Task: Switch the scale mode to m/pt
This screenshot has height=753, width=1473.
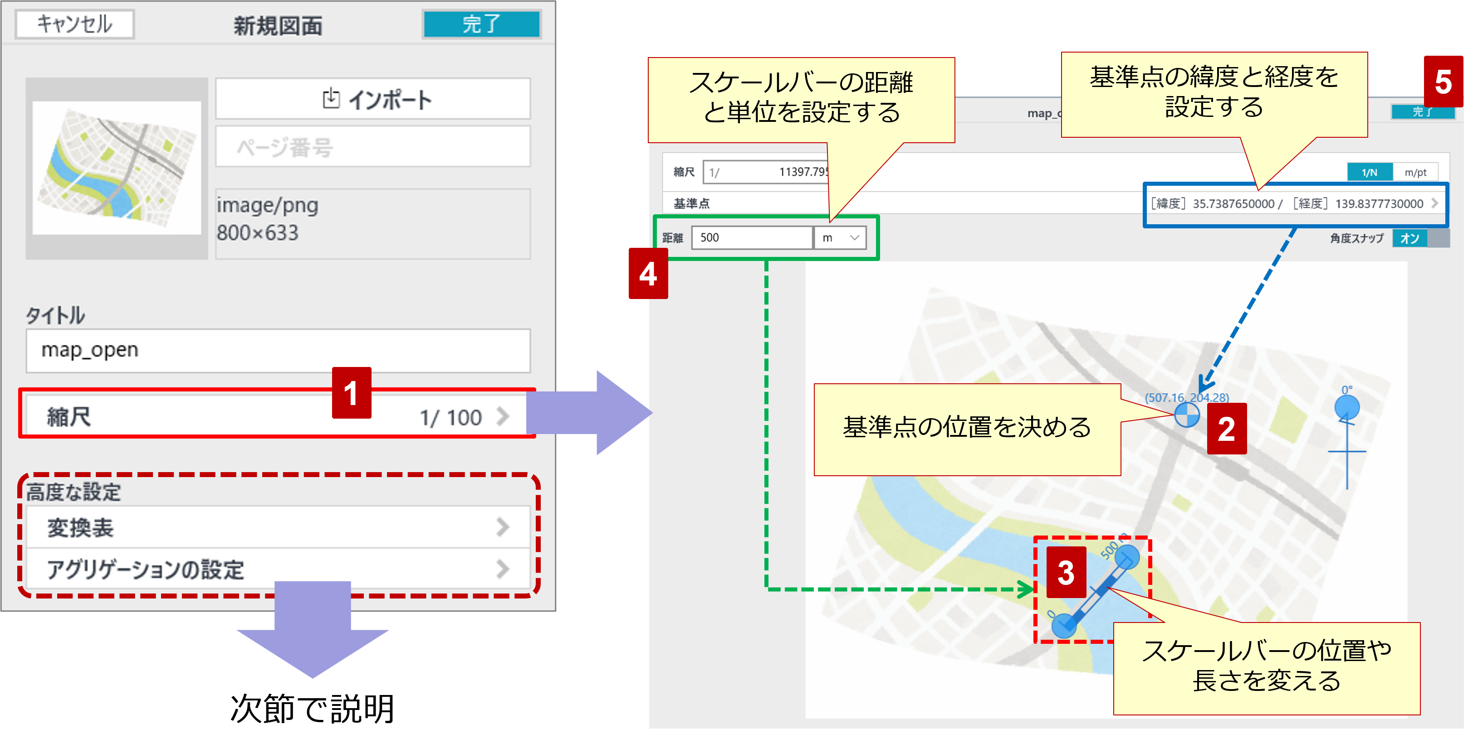Action: click(1416, 173)
